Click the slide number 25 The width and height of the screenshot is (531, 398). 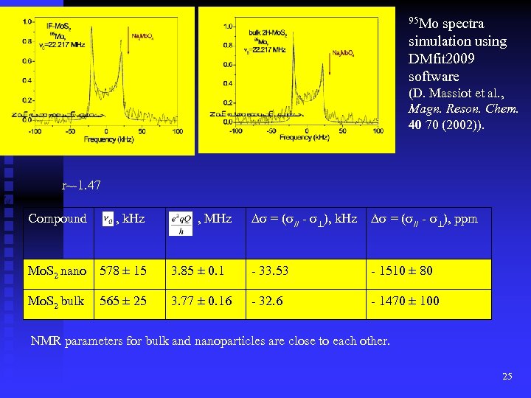pyautogui.click(x=507, y=377)
